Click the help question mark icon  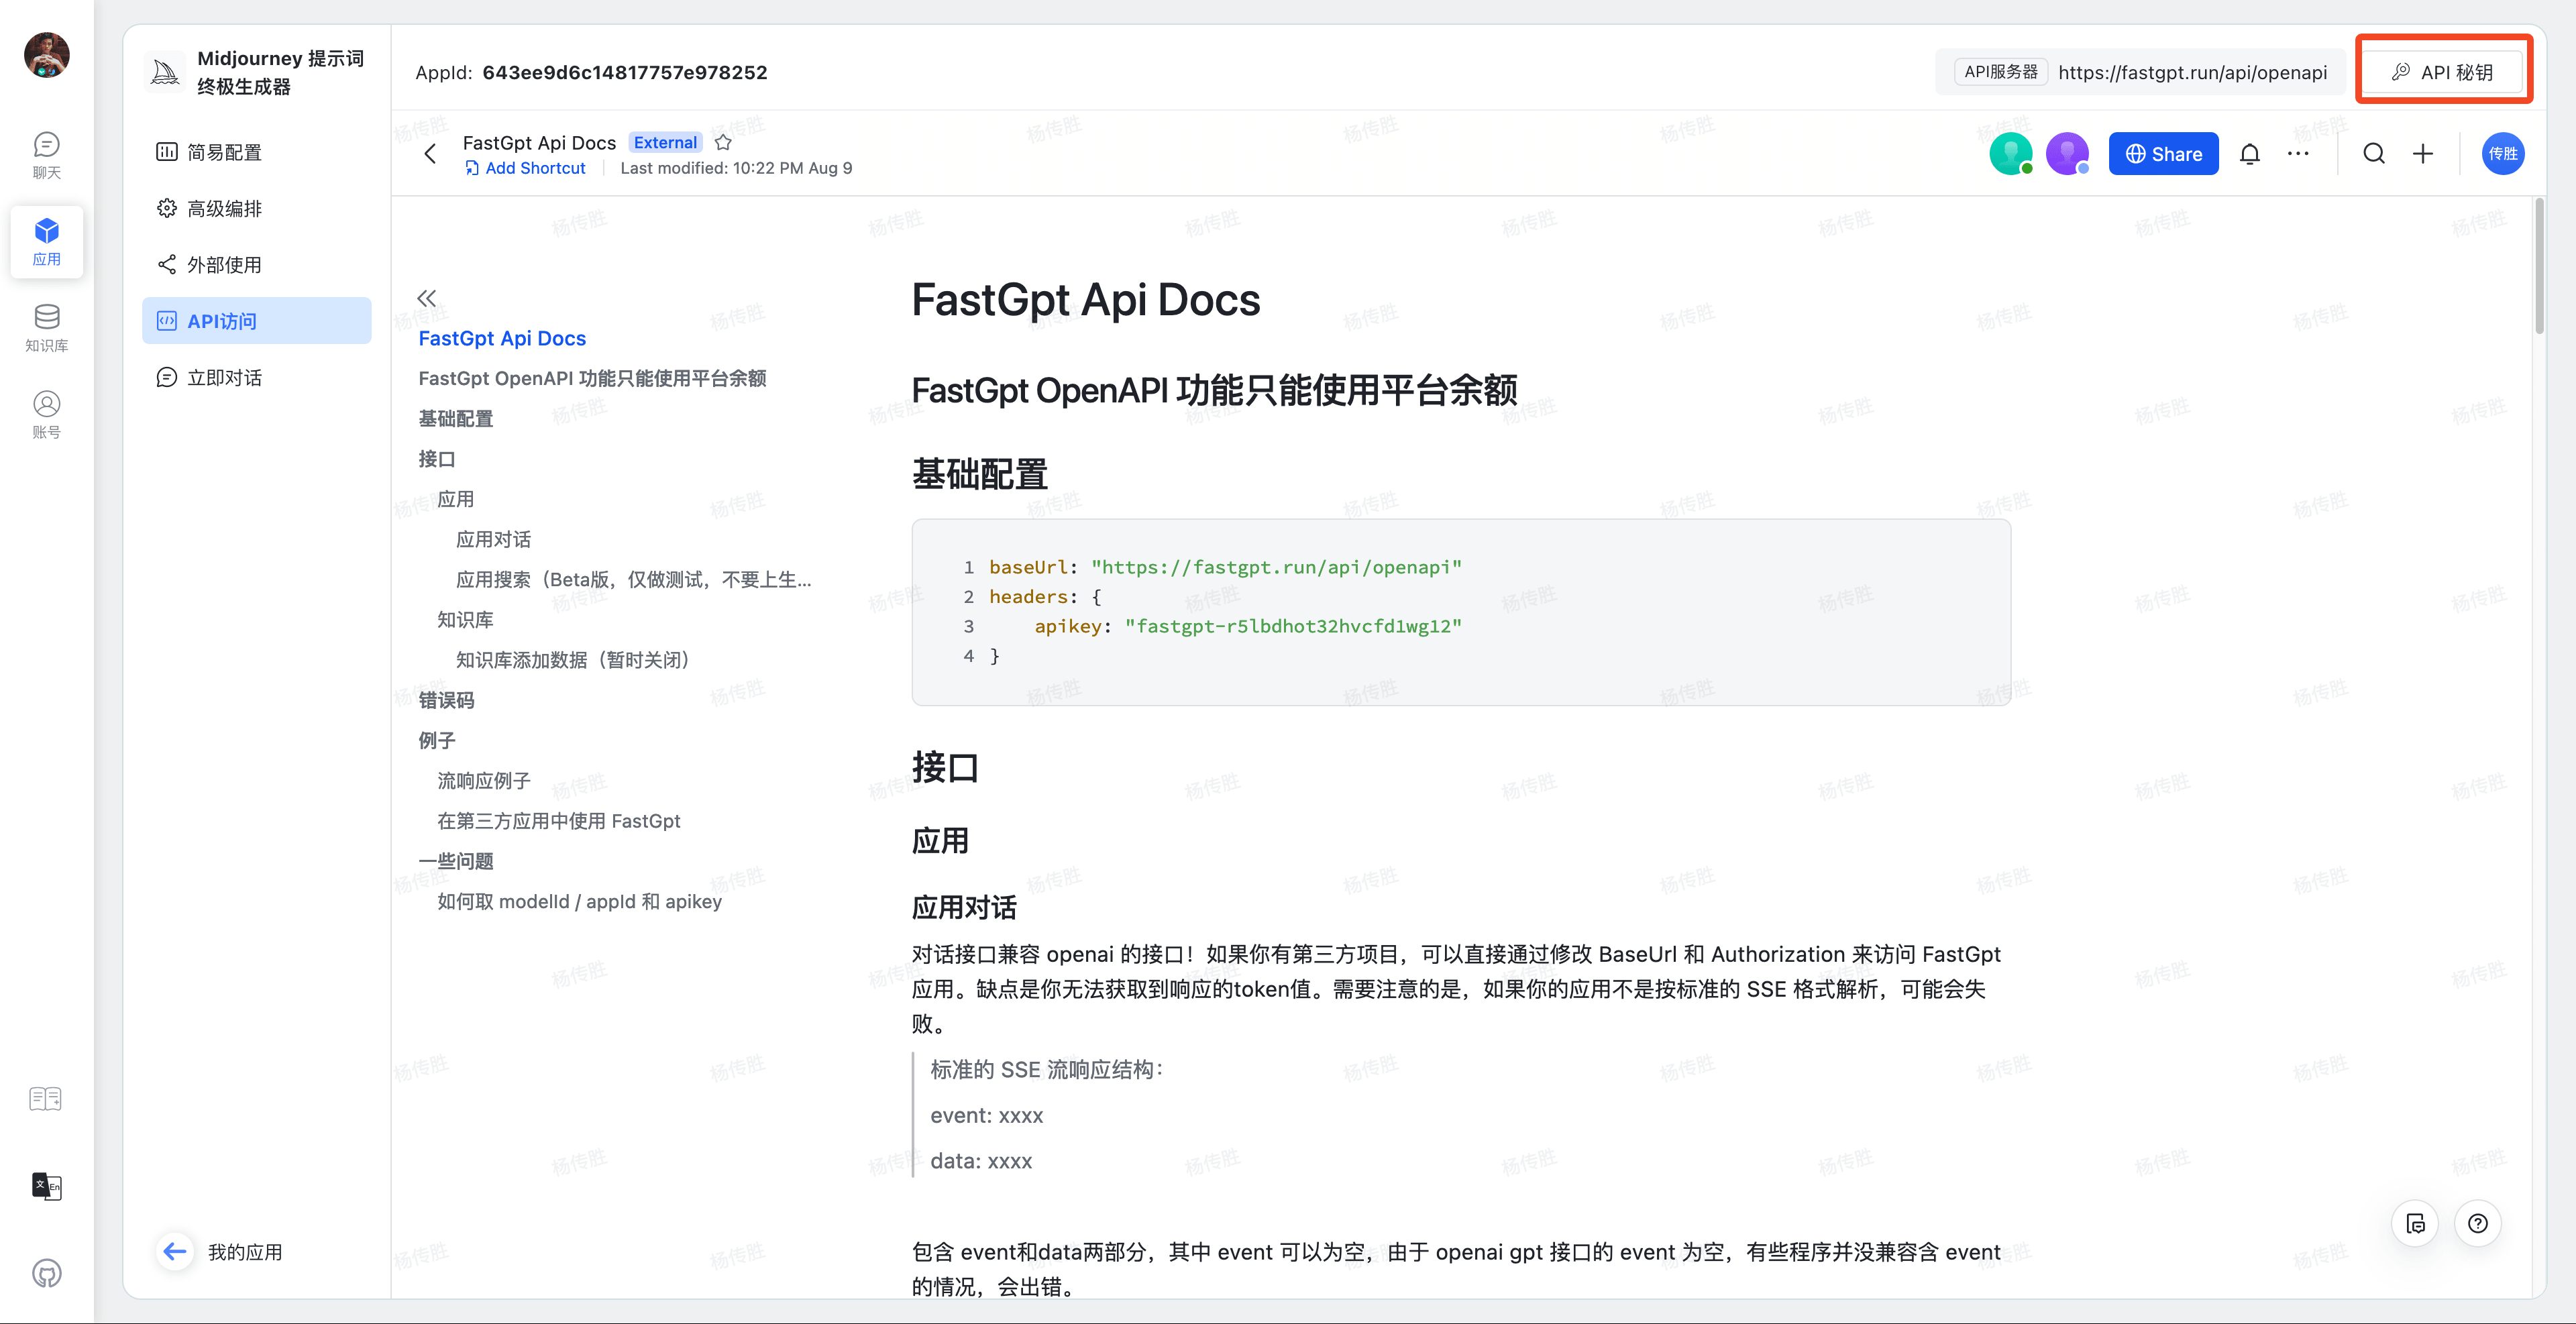2477,1223
